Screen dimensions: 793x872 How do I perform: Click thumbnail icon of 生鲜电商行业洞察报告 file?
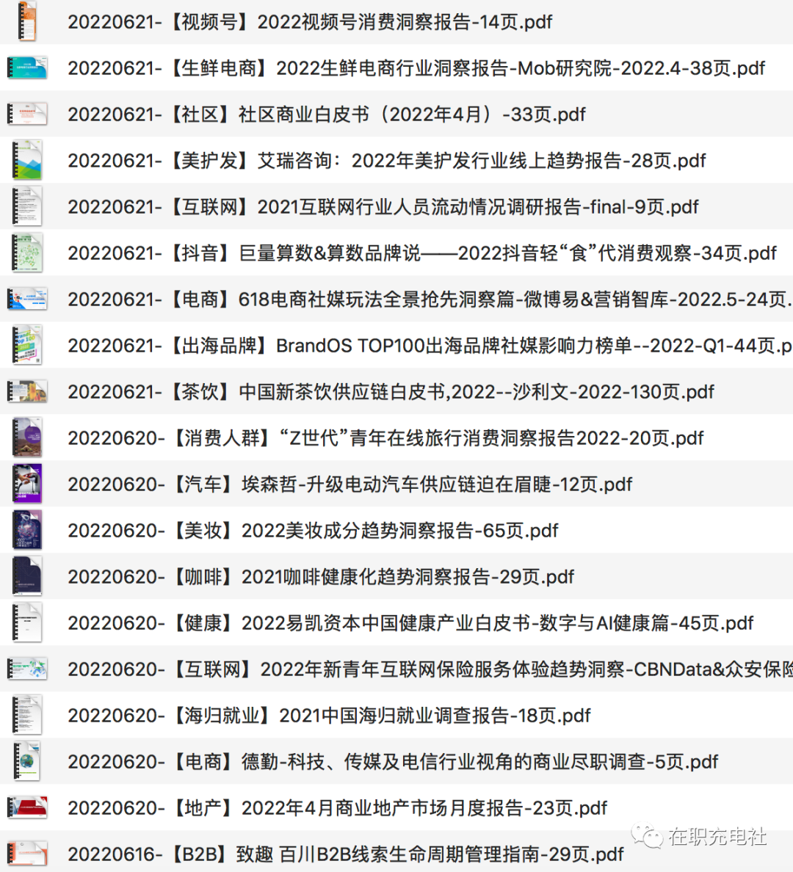click(x=27, y=68)
